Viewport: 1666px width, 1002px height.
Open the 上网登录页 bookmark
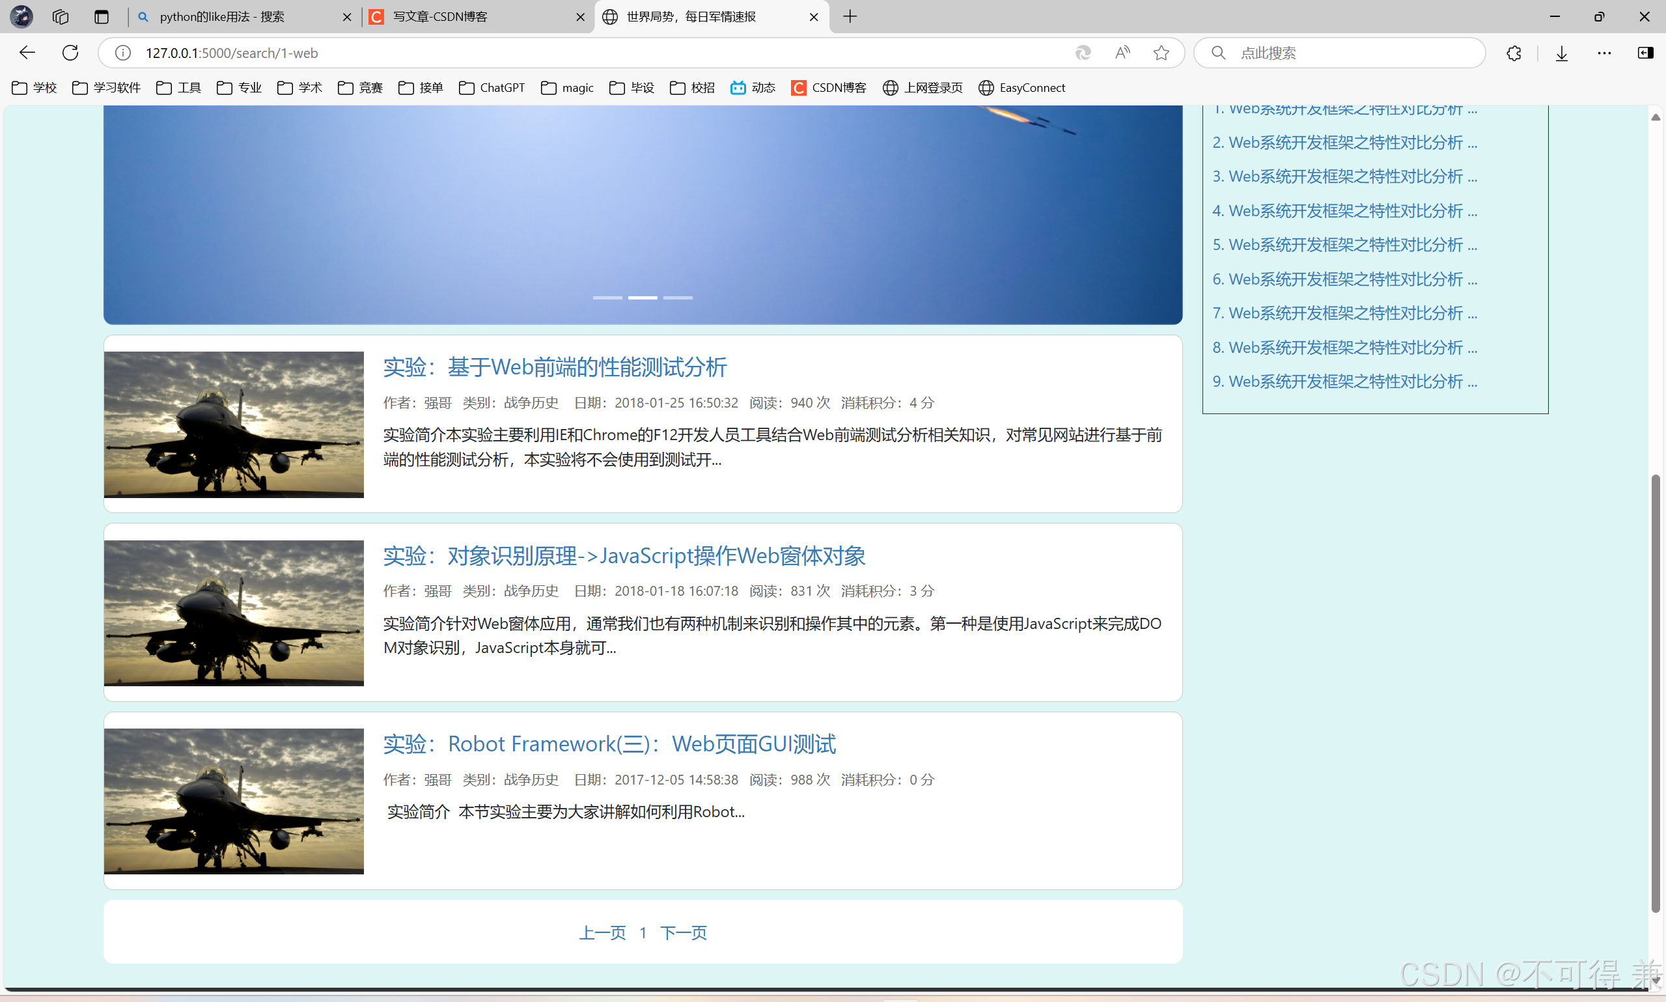(922, 88)
